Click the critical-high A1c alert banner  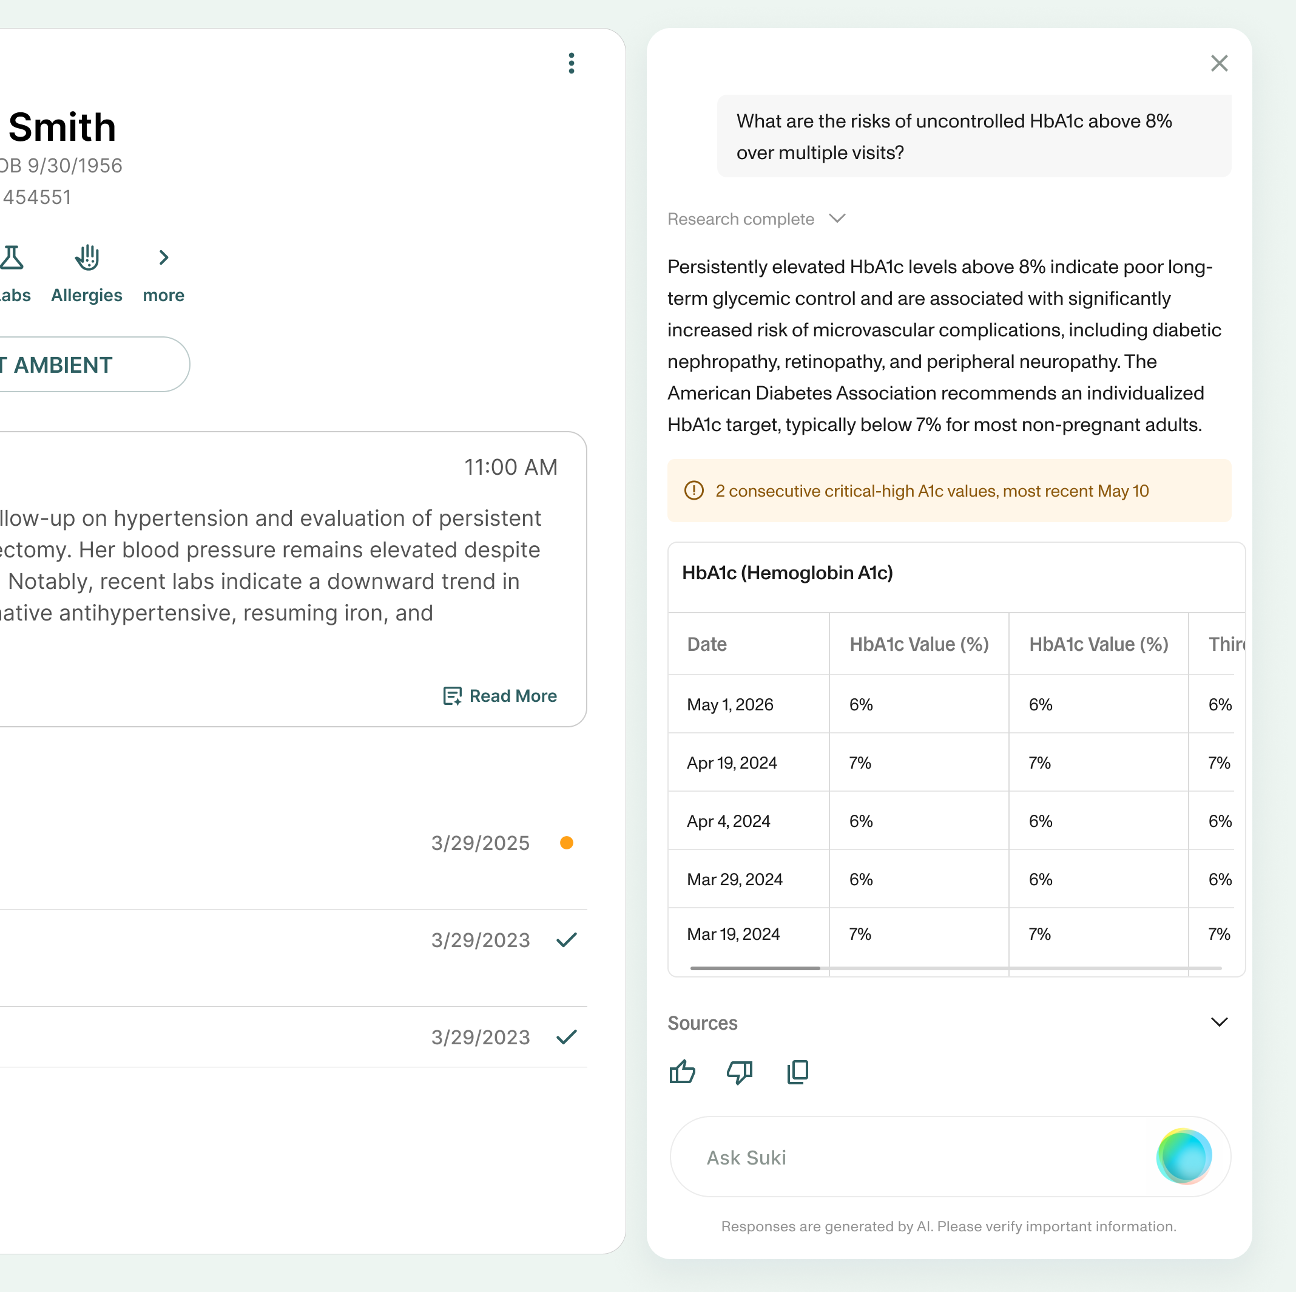[x=948, y=491]
